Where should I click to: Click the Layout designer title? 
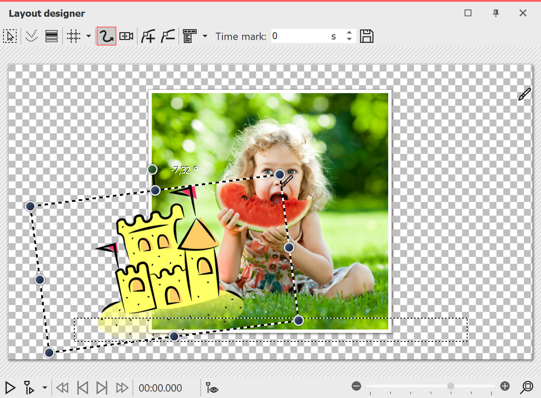pyautogui.click(x=46, y=13)
